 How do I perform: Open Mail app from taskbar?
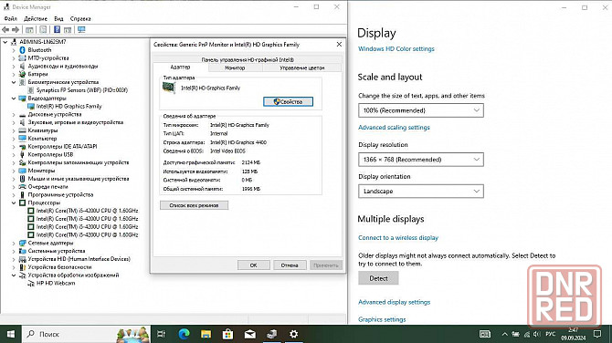point(249,334)
